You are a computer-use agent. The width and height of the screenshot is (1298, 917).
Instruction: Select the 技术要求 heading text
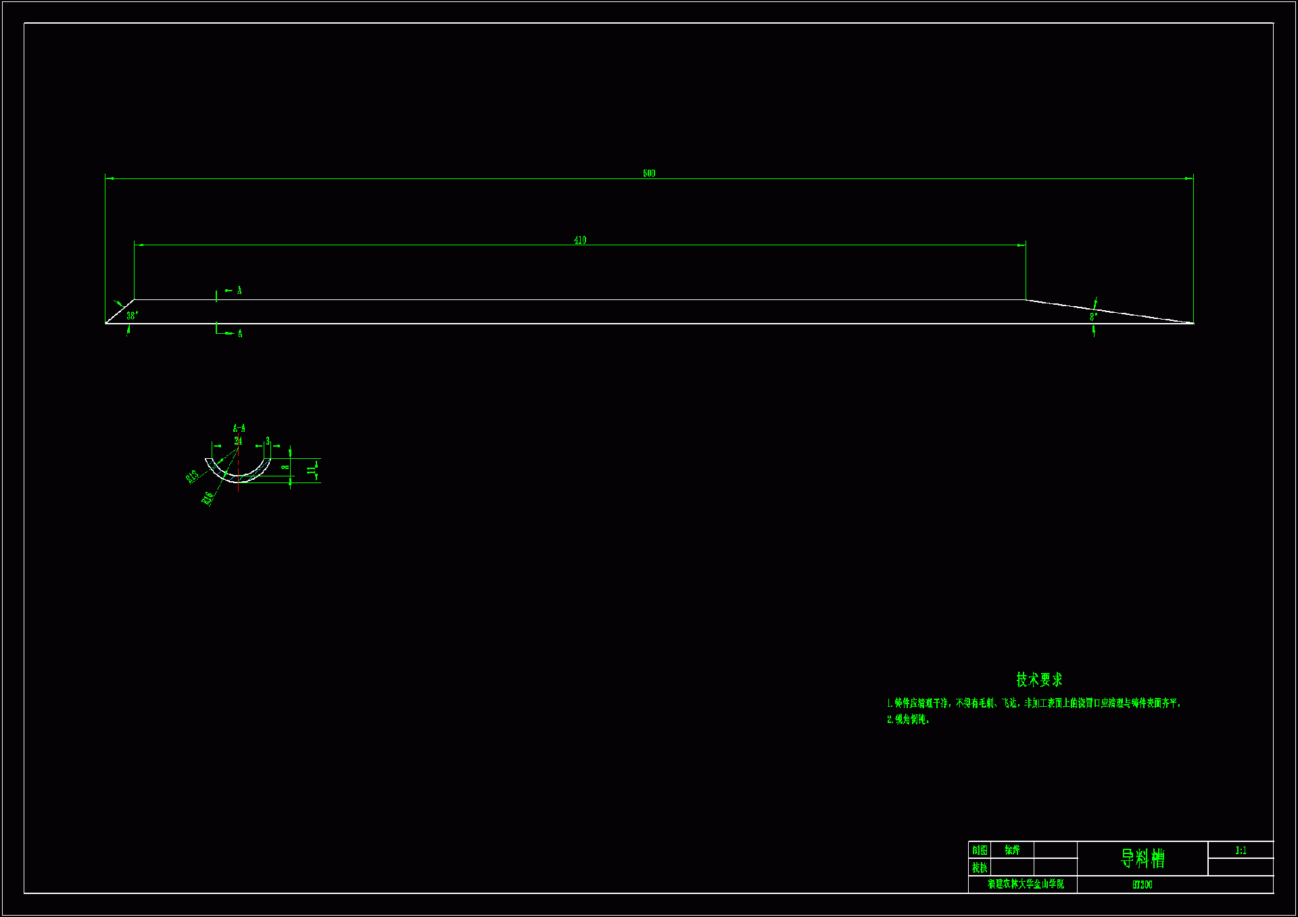point(1039,680)
